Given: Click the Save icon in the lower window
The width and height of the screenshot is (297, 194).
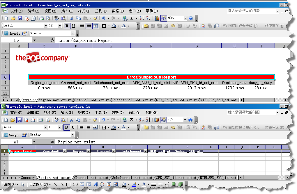Looking at the screenshot, I should pos(20,120).
